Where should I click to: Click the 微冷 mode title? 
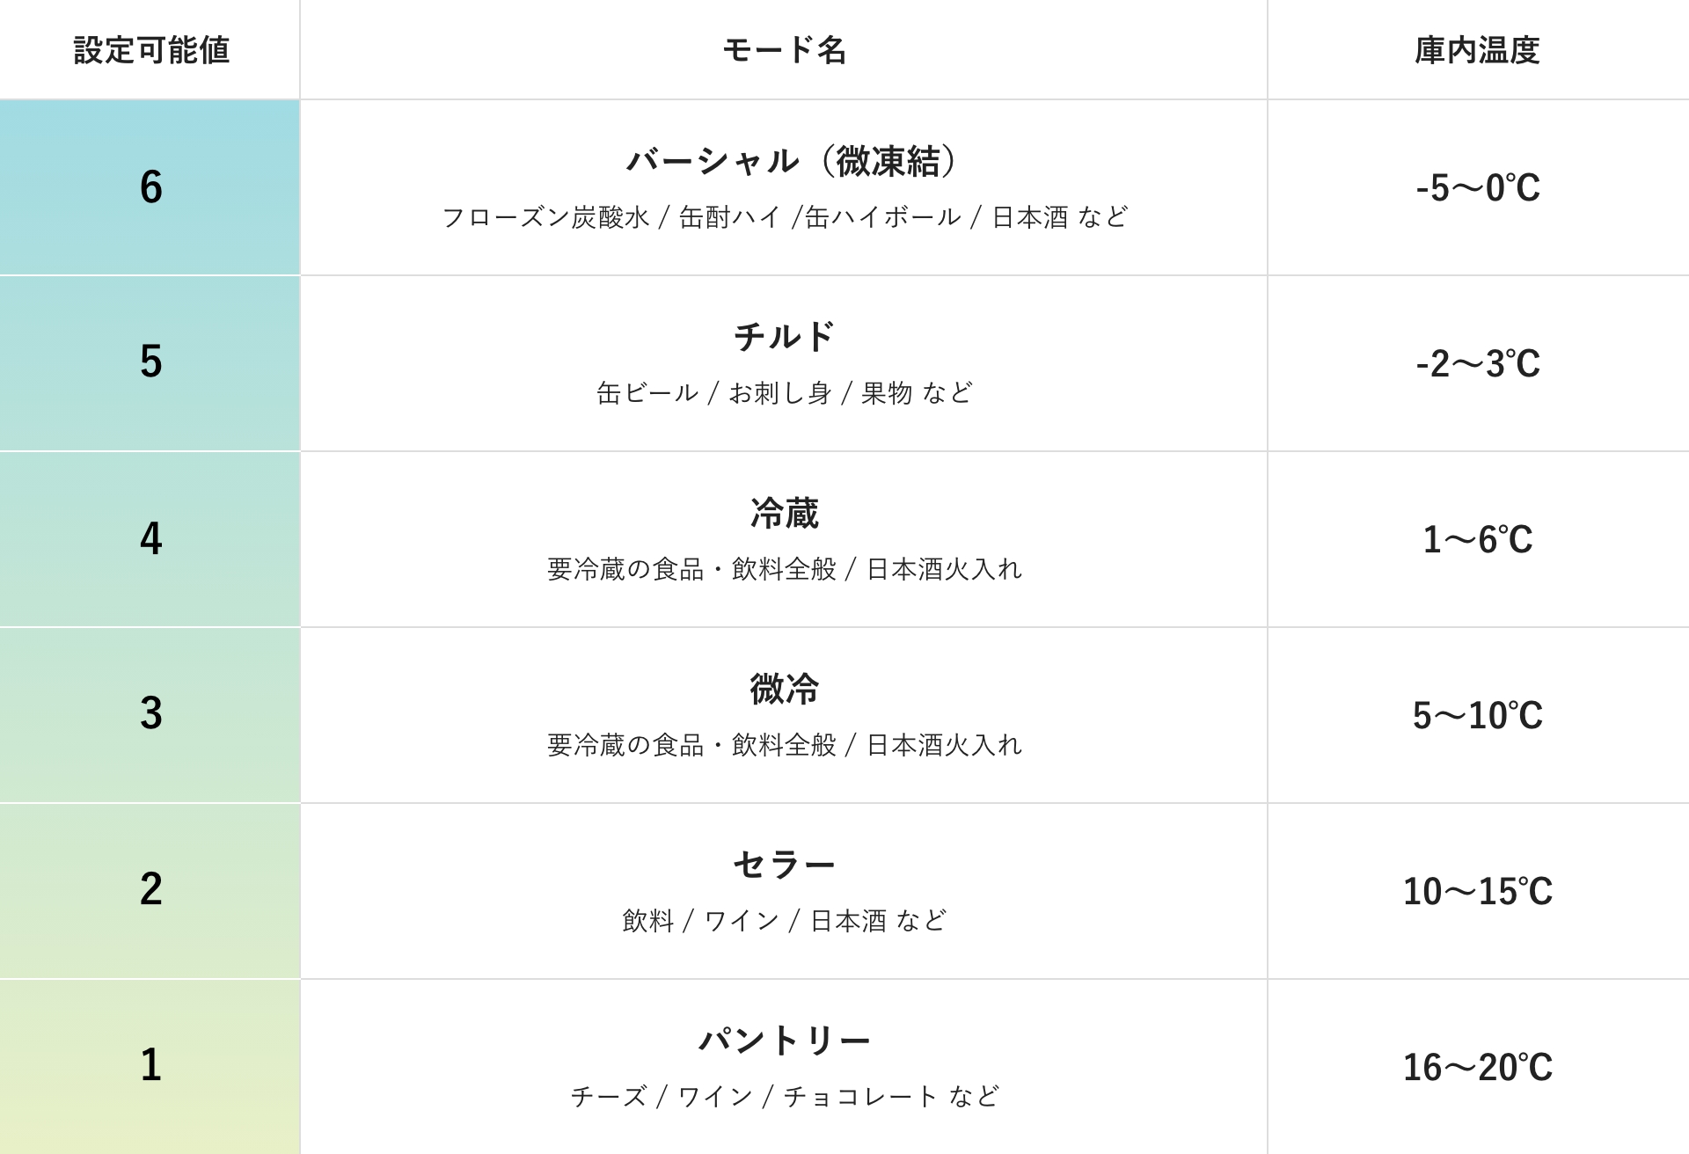click(x=783, y=689)
